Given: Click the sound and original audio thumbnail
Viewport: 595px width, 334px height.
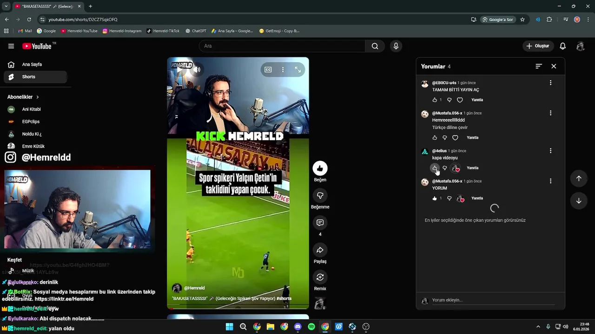Looking at the screenshot, I should pyautogui.click(x=320, y=303).
